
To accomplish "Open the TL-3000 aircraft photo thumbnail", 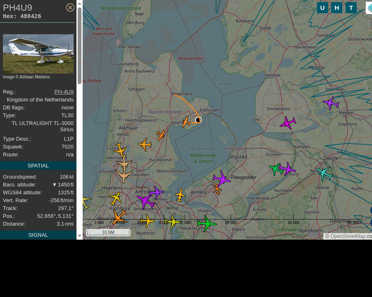I will (38, 54).
